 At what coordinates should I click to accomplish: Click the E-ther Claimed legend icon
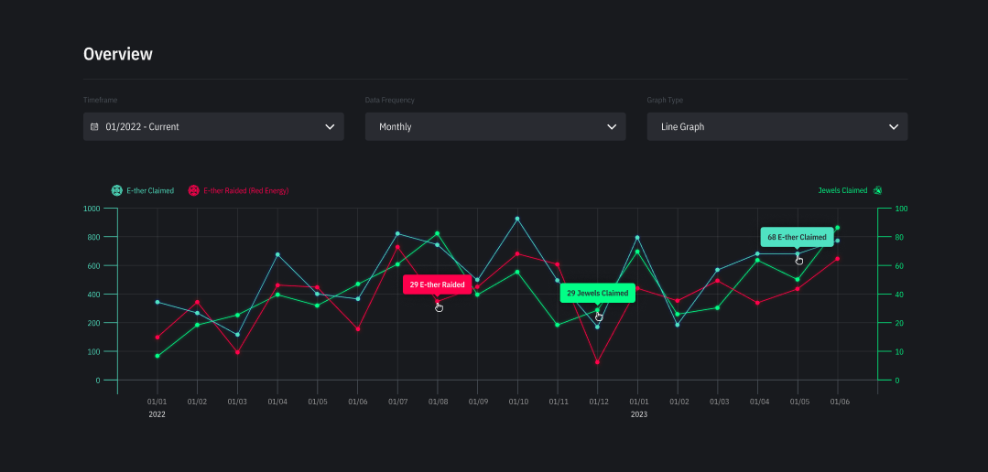click(116, 191)
